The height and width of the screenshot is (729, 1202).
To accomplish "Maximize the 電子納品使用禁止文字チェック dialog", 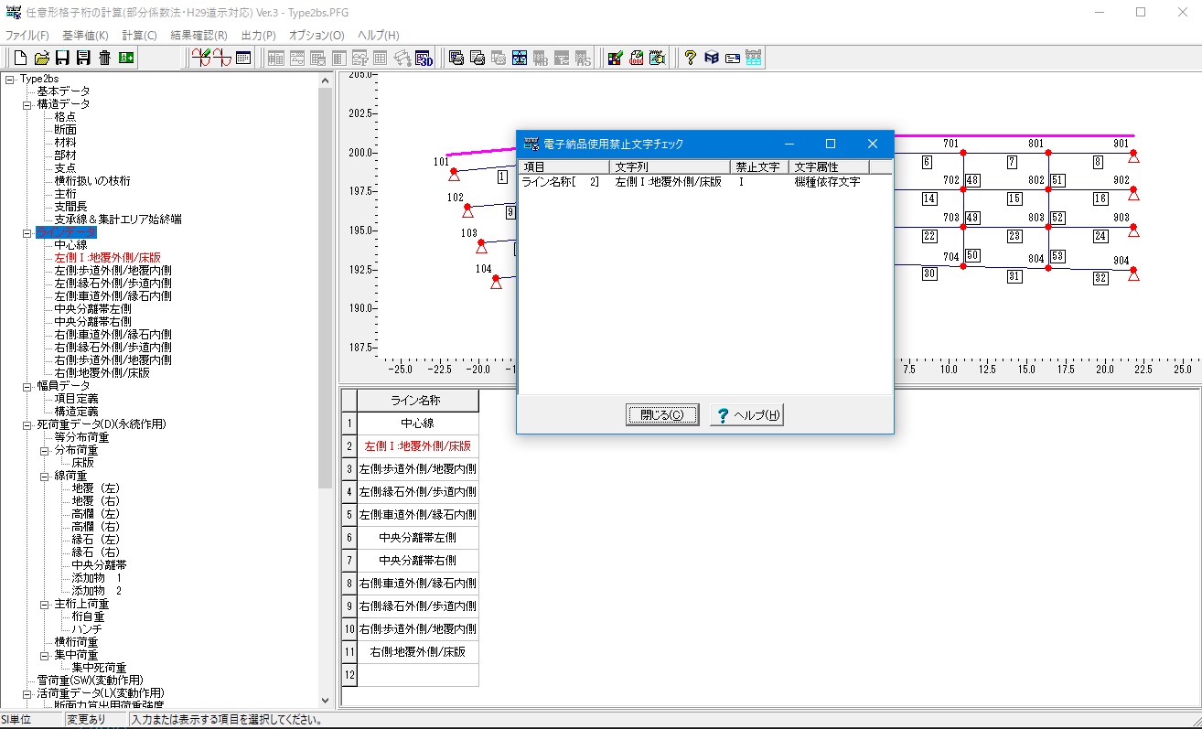I will pyautogui.click(x=831, y=144).
